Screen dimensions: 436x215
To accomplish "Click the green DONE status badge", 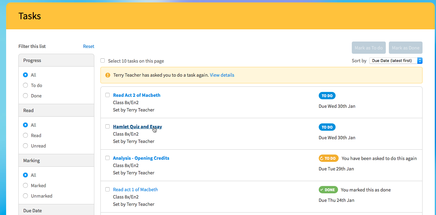I will [x=328, y=190].
